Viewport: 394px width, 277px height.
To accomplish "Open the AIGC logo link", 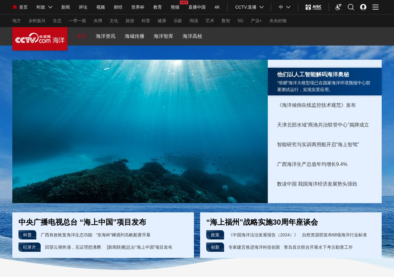I will coord(313,7).
